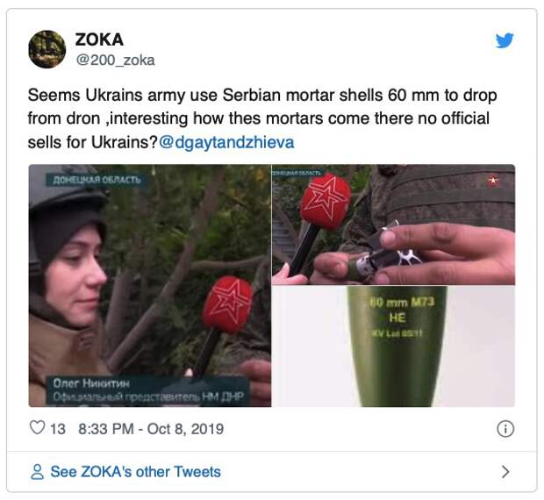
Task: Open the 60 mm M73 HE shell photo
Action: click(x=394, y=346)
